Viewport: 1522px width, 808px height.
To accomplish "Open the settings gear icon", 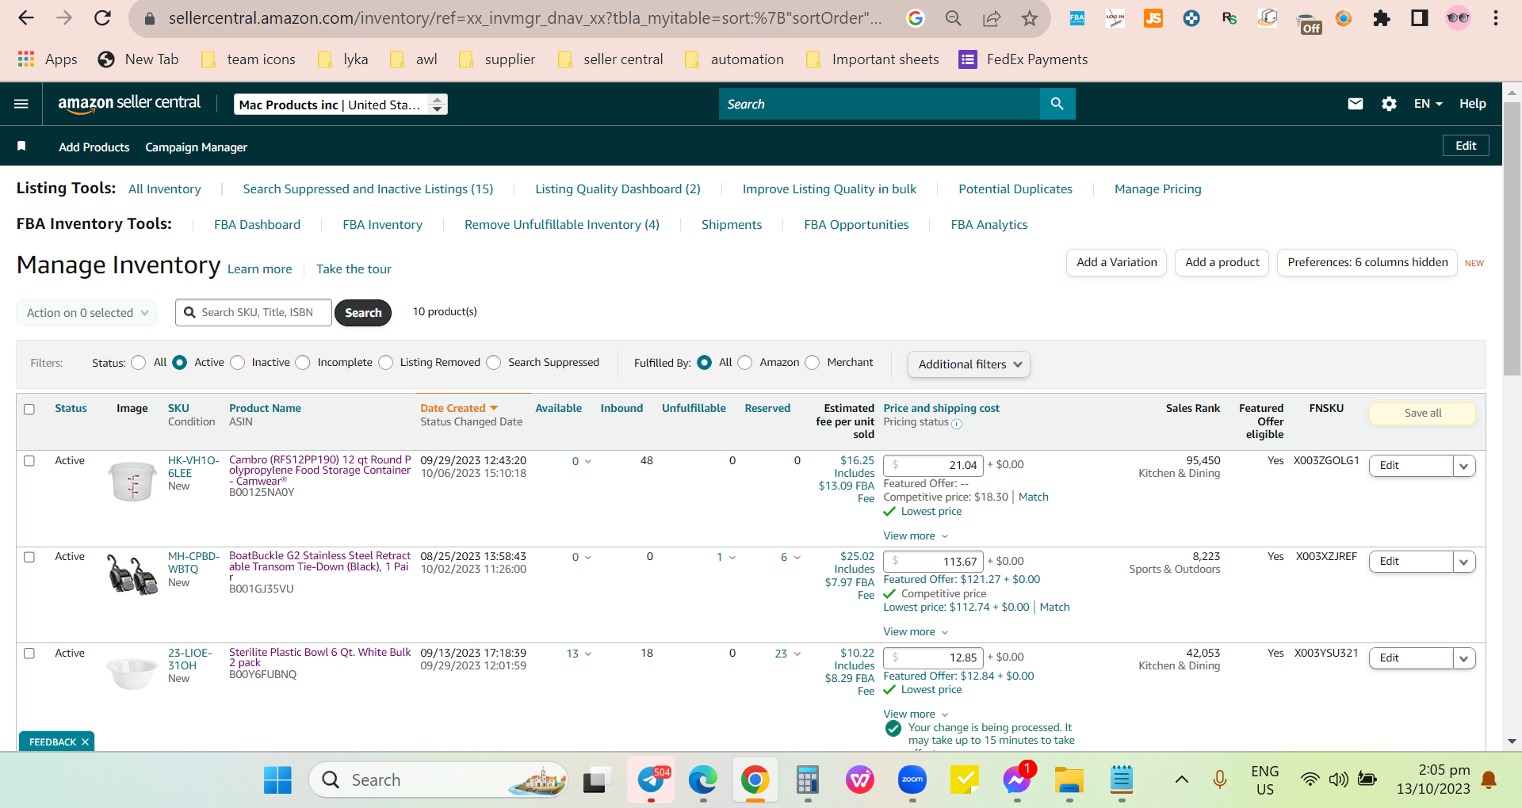I will (1389, 104).
